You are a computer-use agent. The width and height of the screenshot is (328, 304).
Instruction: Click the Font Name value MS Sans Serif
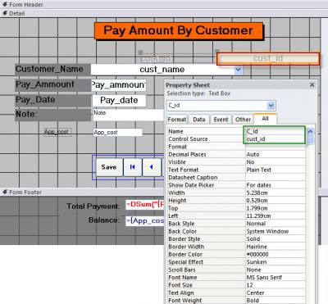click(275, 277)
